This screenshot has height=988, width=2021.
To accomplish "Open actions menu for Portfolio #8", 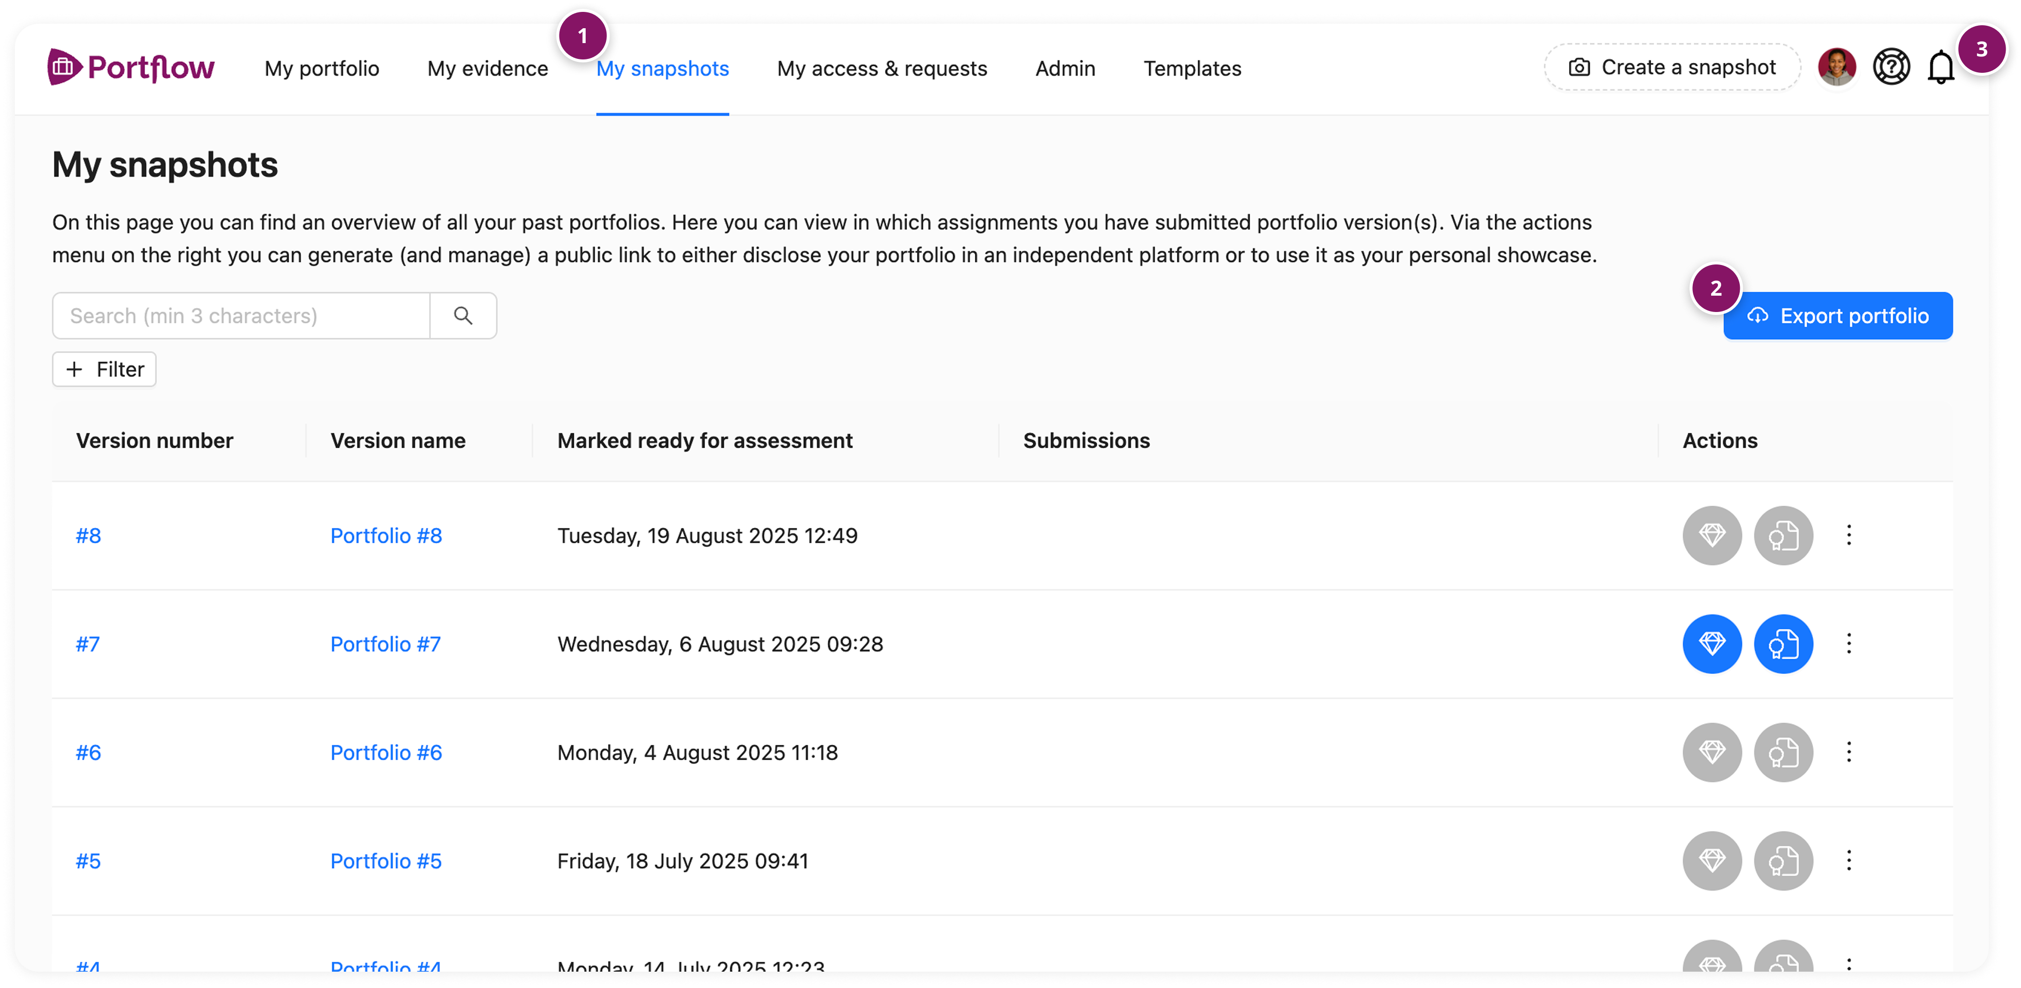I will tap(1848, 536).
